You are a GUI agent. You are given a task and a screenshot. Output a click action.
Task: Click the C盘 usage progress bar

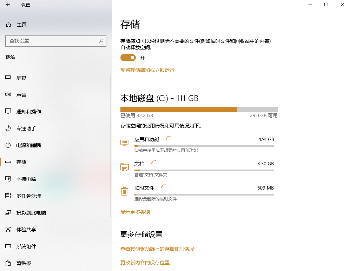pos(199,109)
